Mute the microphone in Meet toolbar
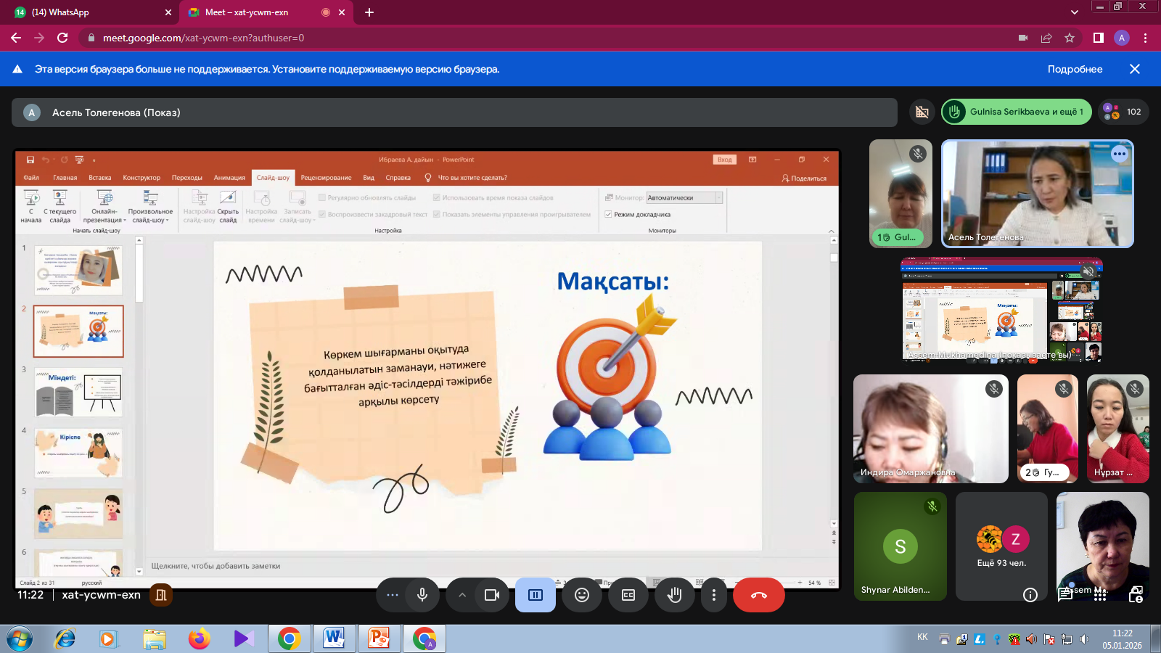 pyautogui.click(x=422, y=595)
